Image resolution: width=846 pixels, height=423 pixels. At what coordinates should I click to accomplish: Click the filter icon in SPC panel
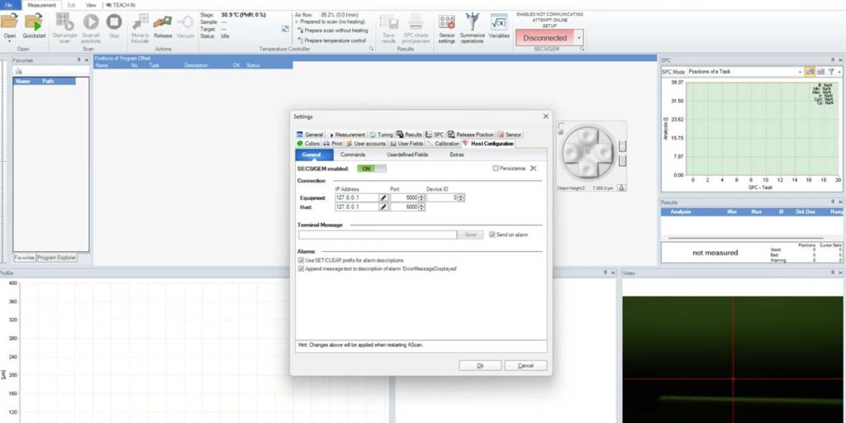coord(832,72)
